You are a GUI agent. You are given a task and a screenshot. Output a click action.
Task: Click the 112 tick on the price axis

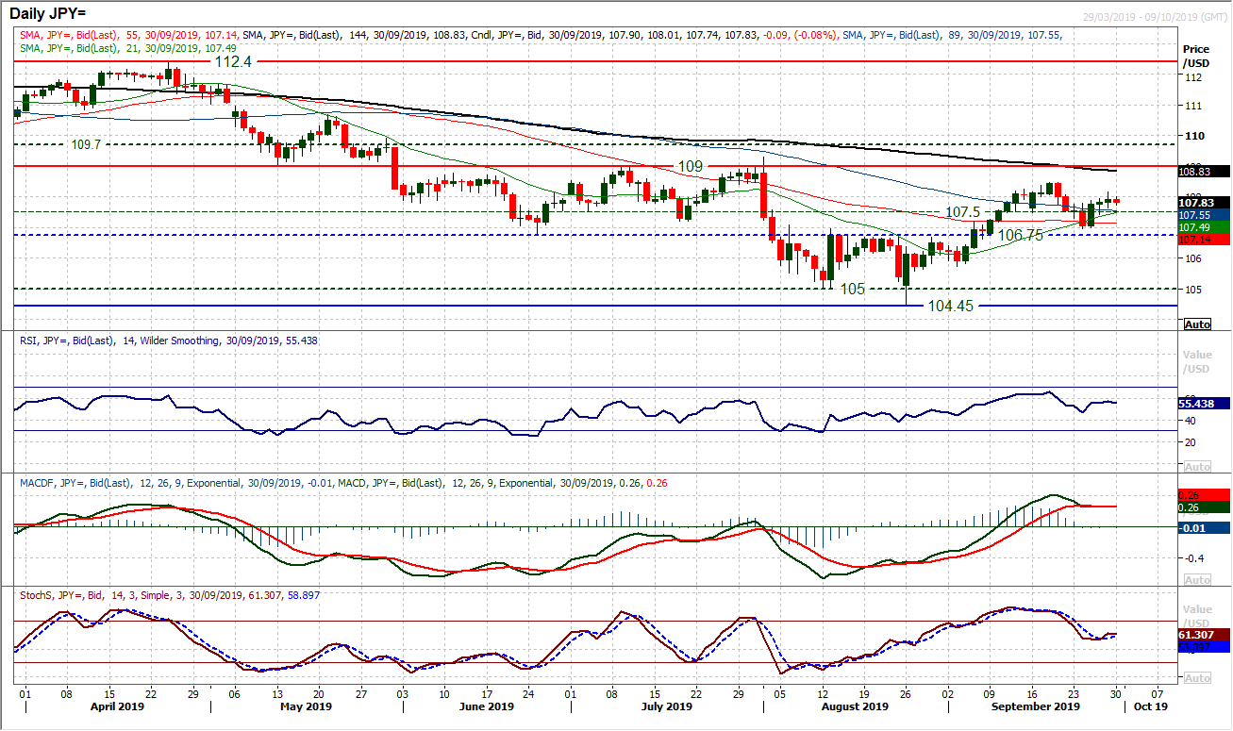click(x=1193, y=78)
